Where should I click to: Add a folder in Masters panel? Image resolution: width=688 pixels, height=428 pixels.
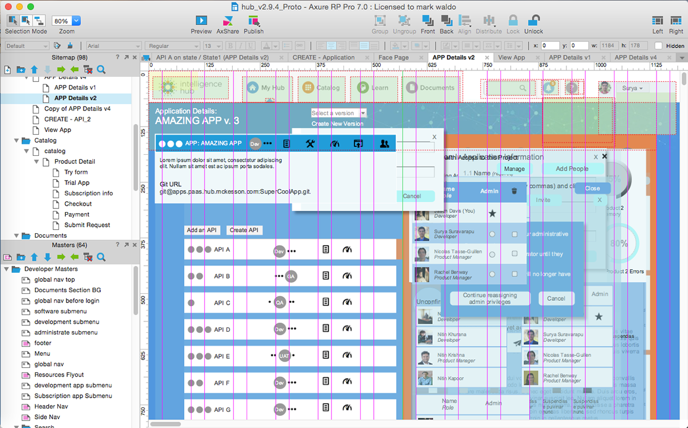click(21, 257)
